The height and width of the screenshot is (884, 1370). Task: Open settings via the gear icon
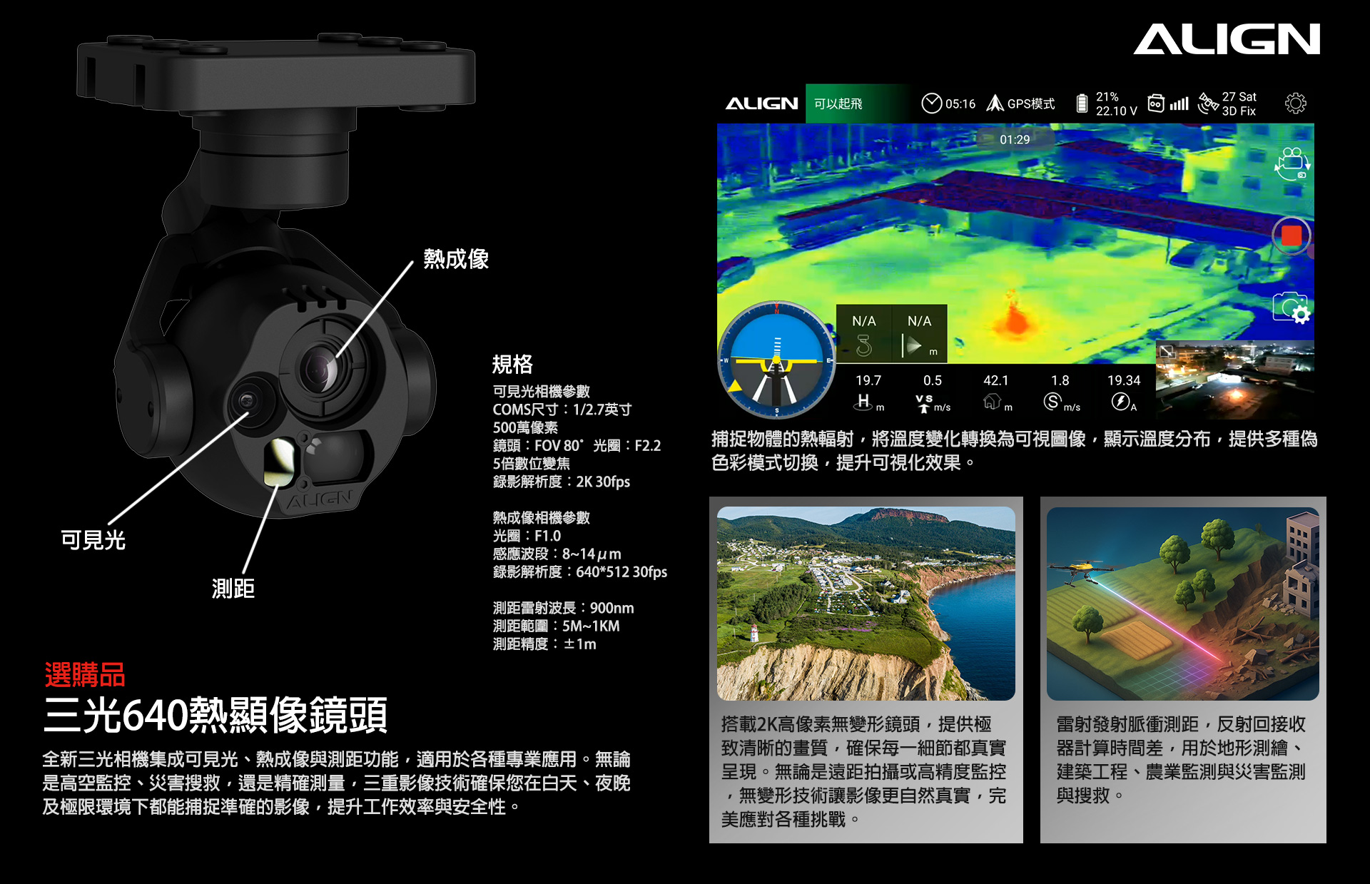(1295, 103)
